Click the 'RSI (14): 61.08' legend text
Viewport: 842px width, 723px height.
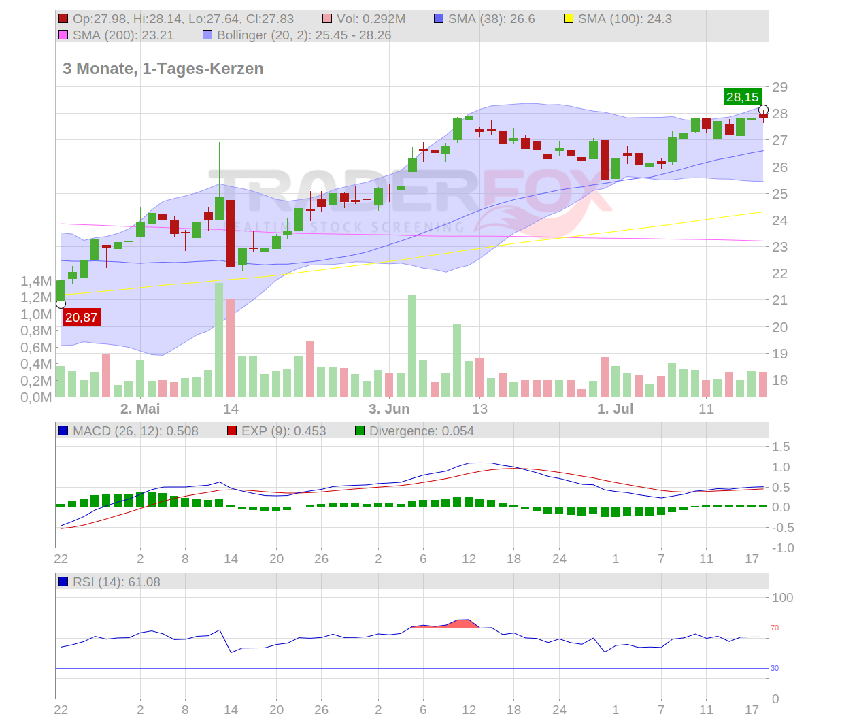coord(116,582)
